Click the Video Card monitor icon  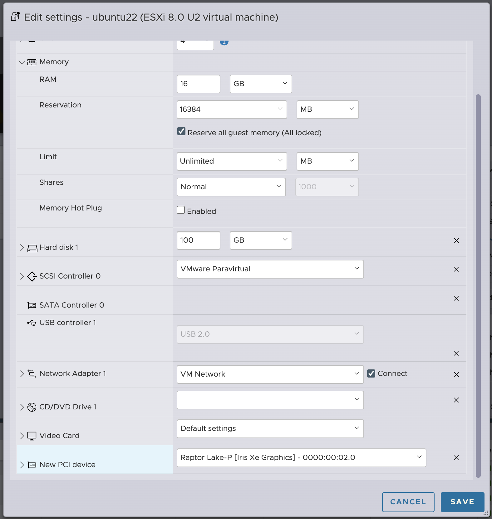click(x=32, y=436)
